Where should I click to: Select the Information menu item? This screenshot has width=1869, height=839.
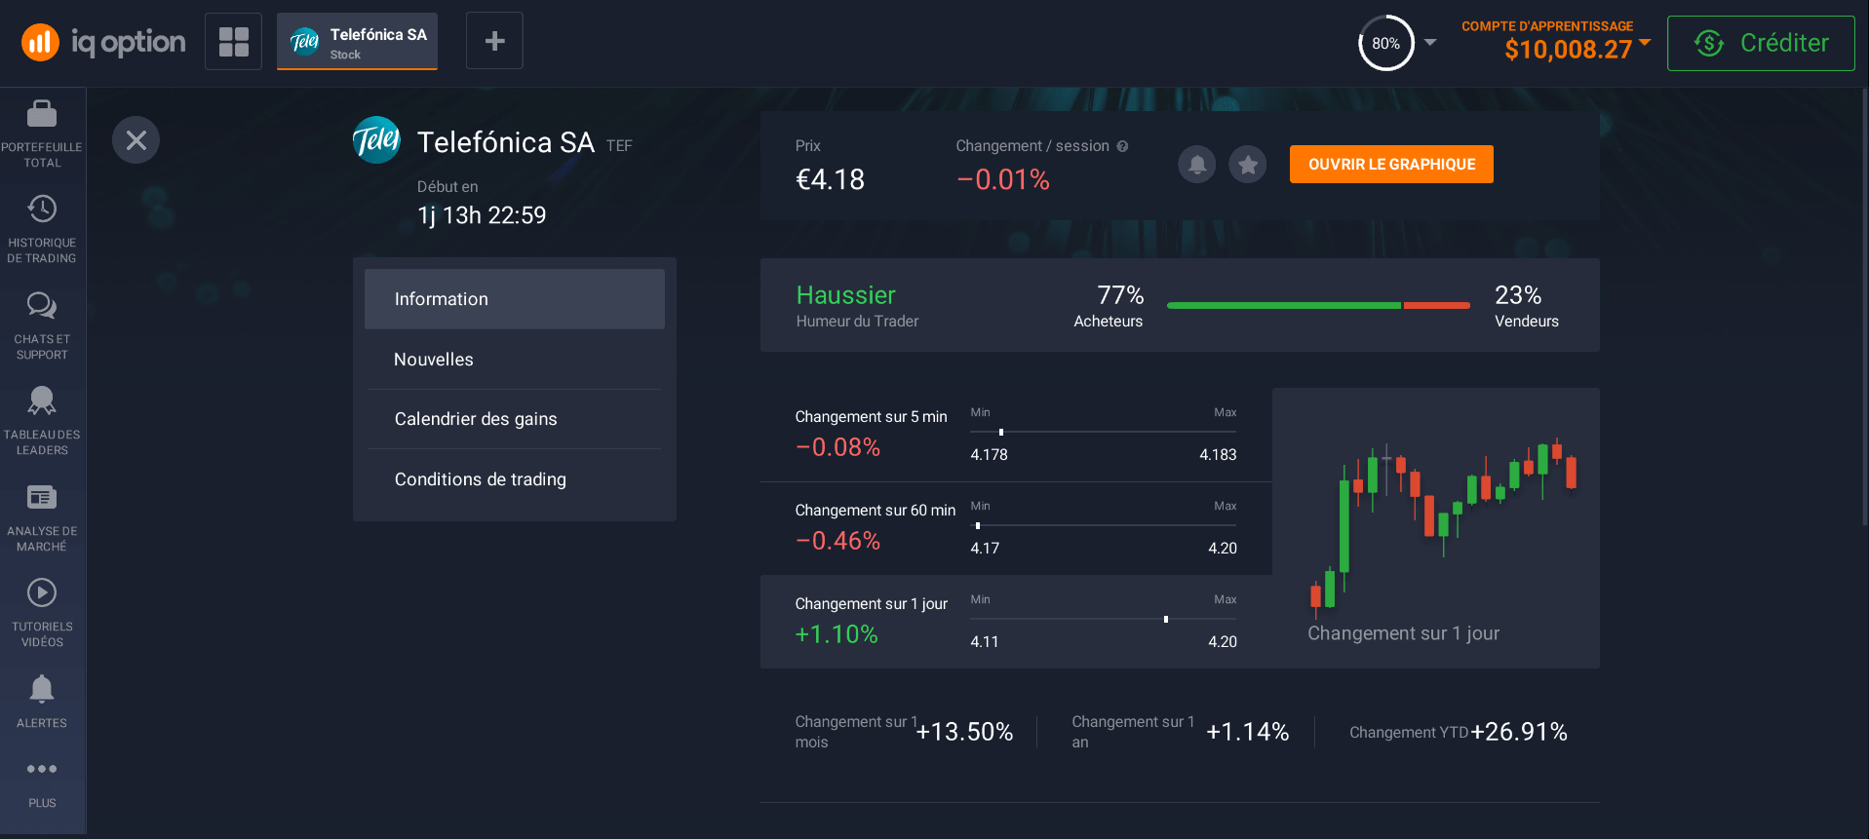coord(515,299)
